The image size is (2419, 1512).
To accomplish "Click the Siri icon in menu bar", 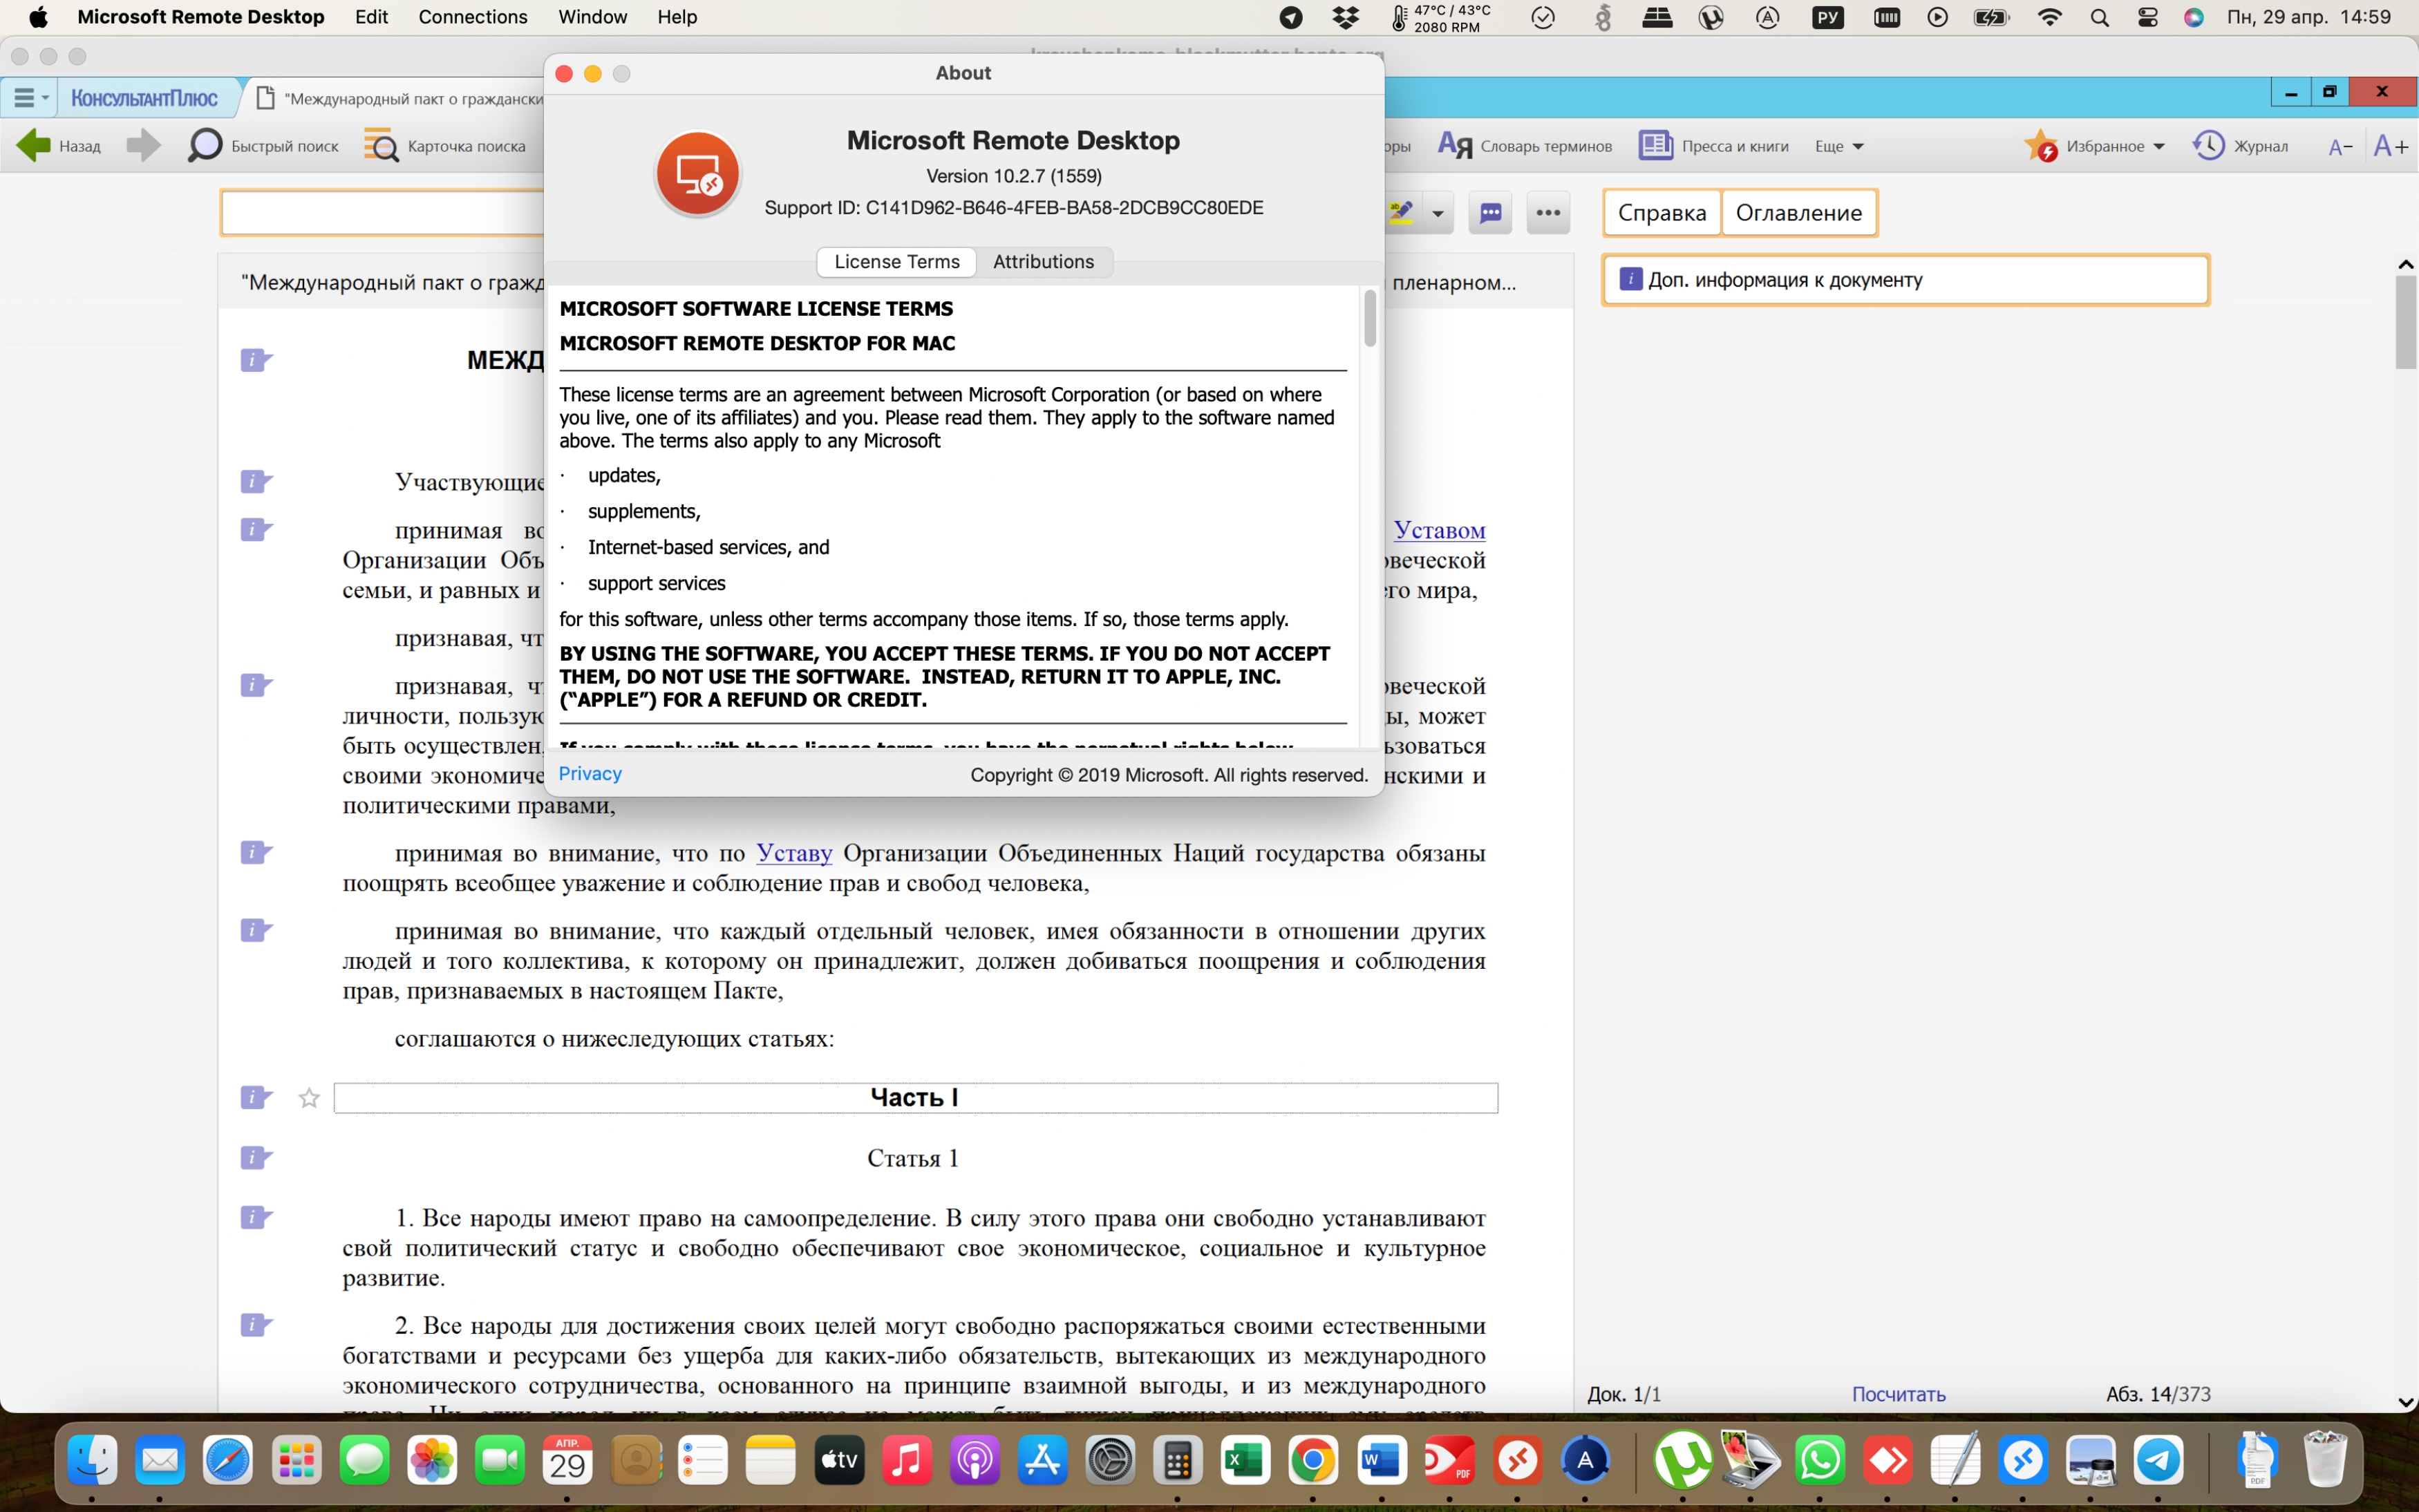I will click(x=2193, y=17).
